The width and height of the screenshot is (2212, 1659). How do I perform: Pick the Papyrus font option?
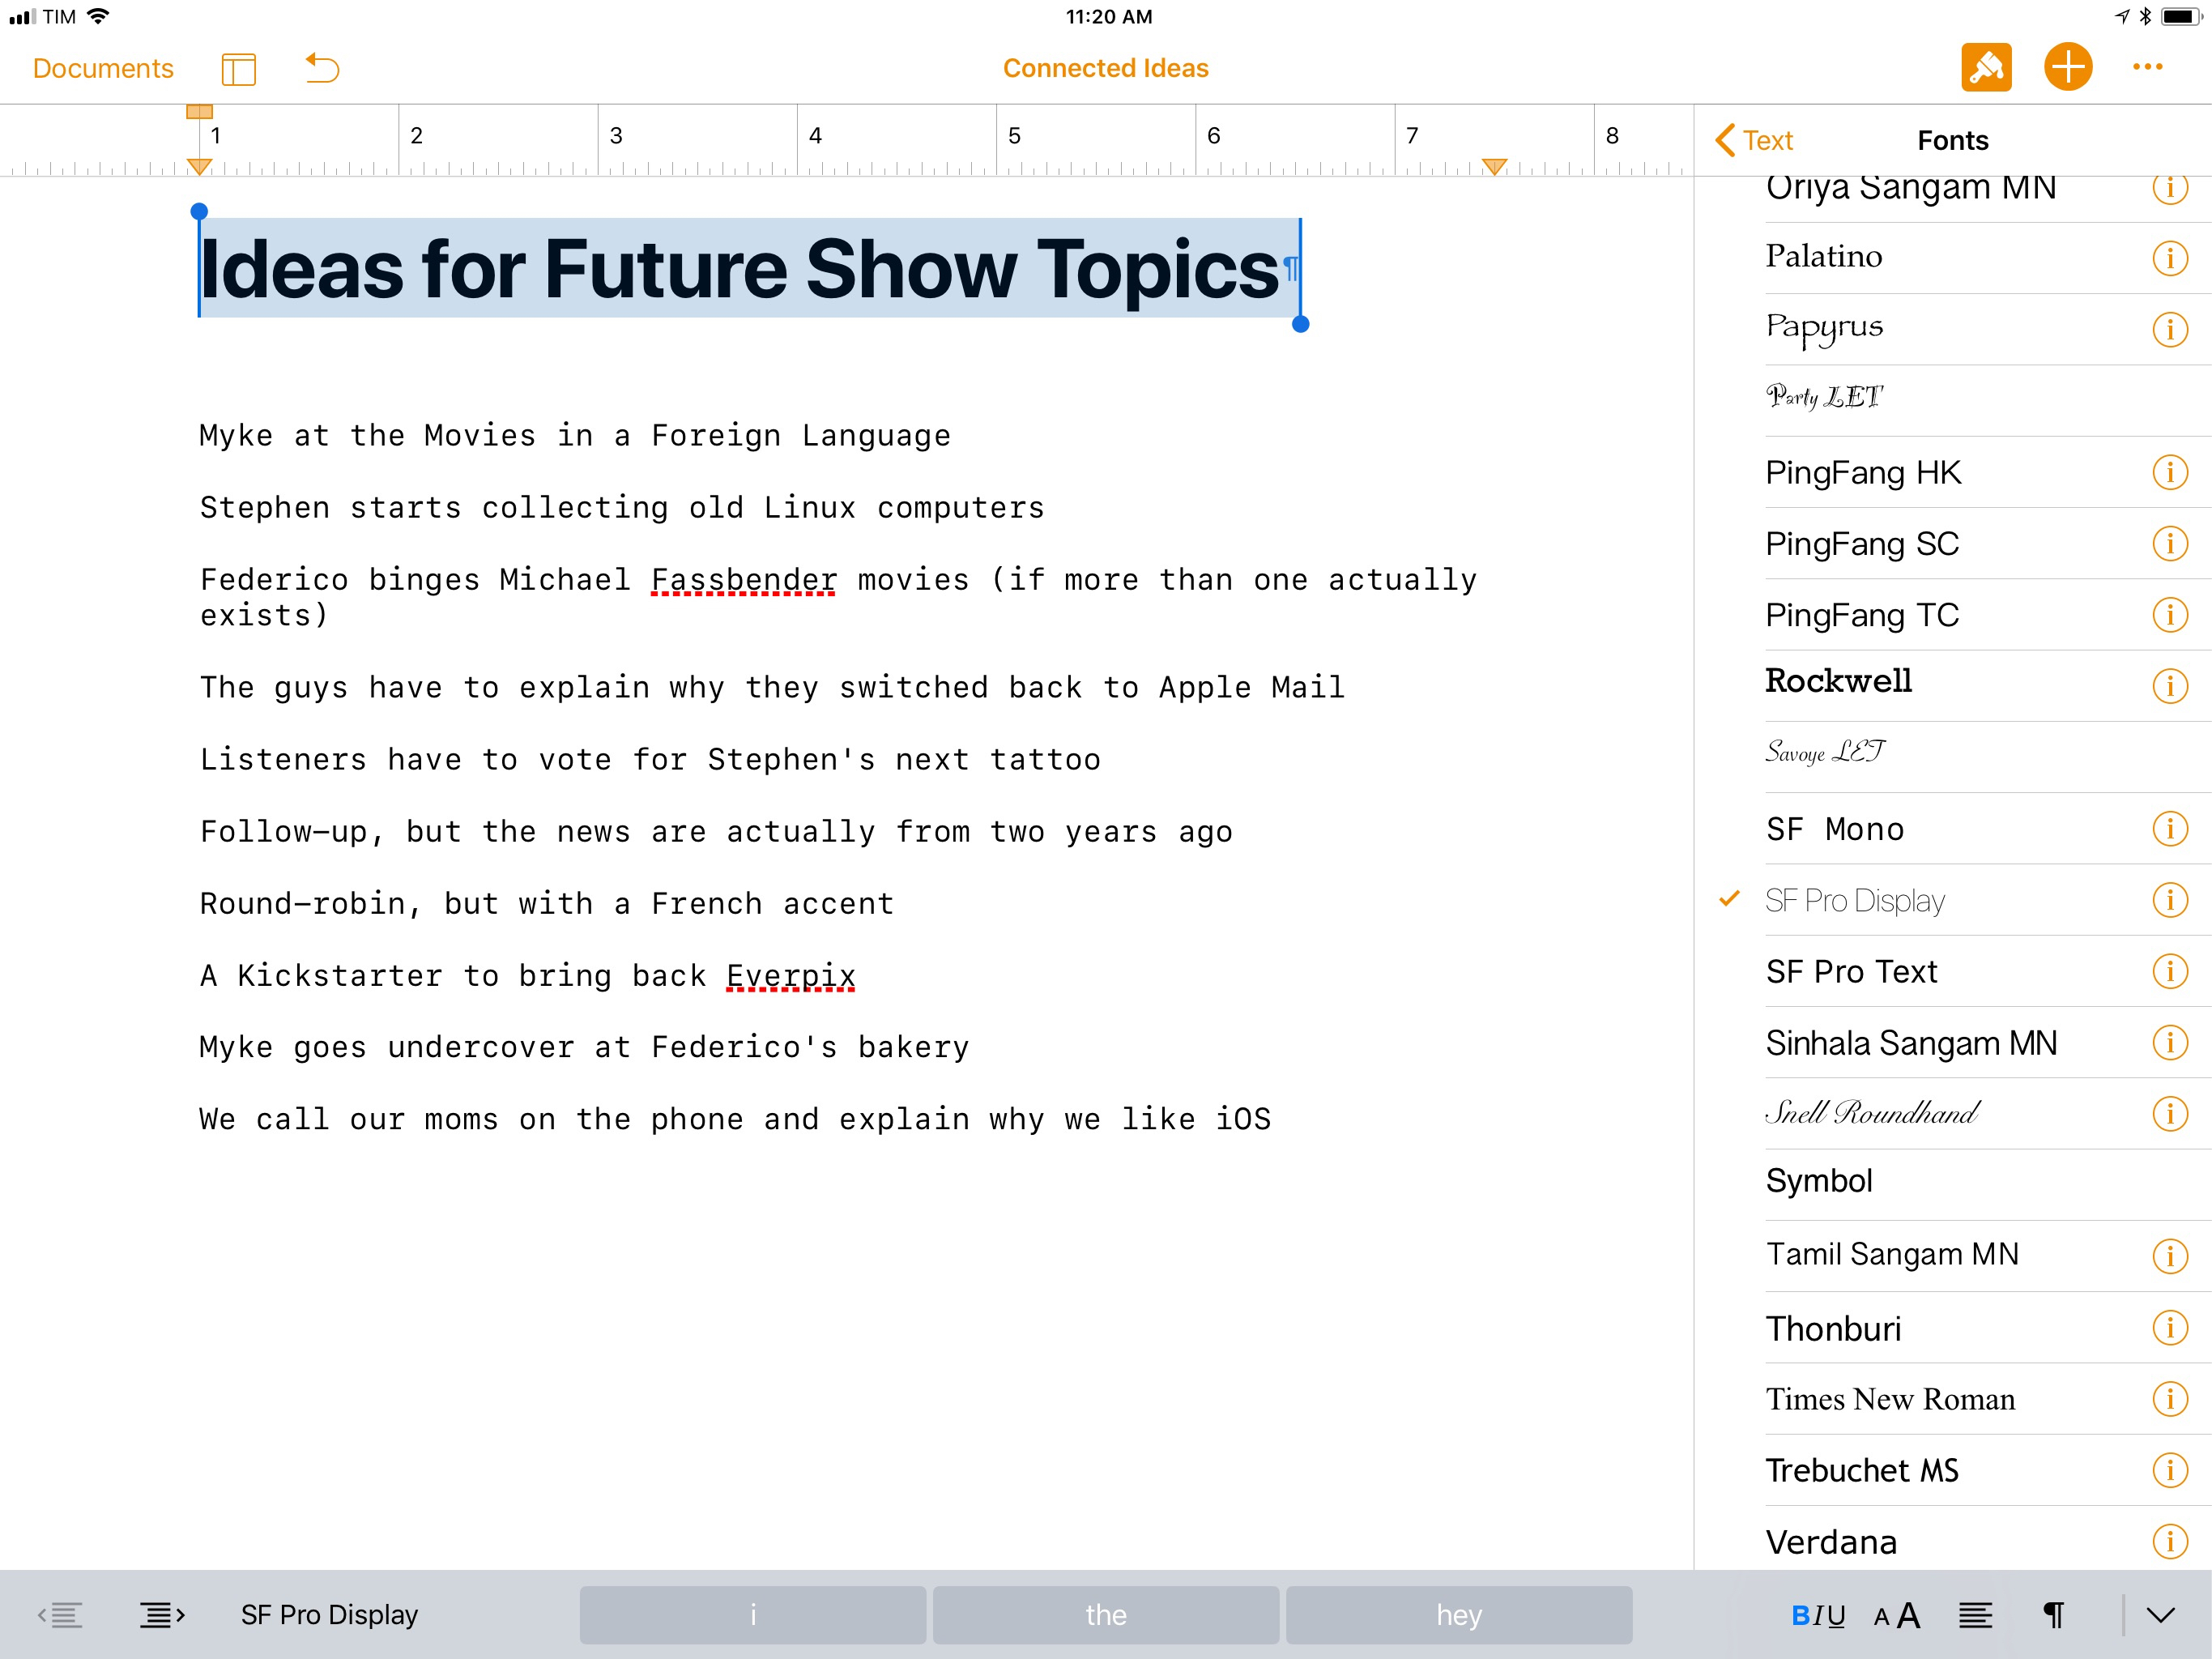1824,328
